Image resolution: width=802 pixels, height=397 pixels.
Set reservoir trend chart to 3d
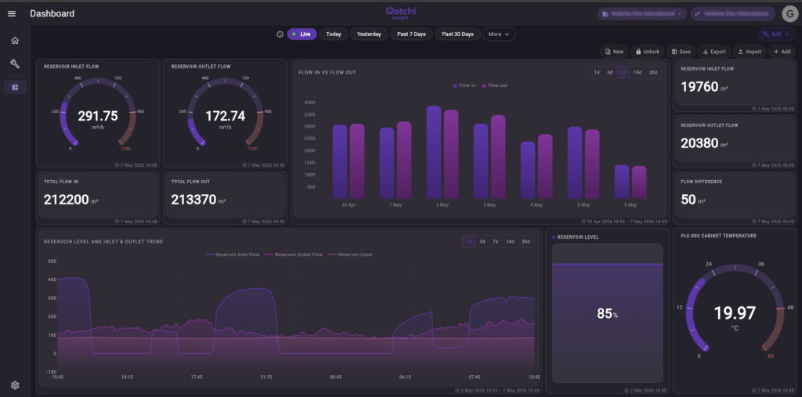(482, 241)
